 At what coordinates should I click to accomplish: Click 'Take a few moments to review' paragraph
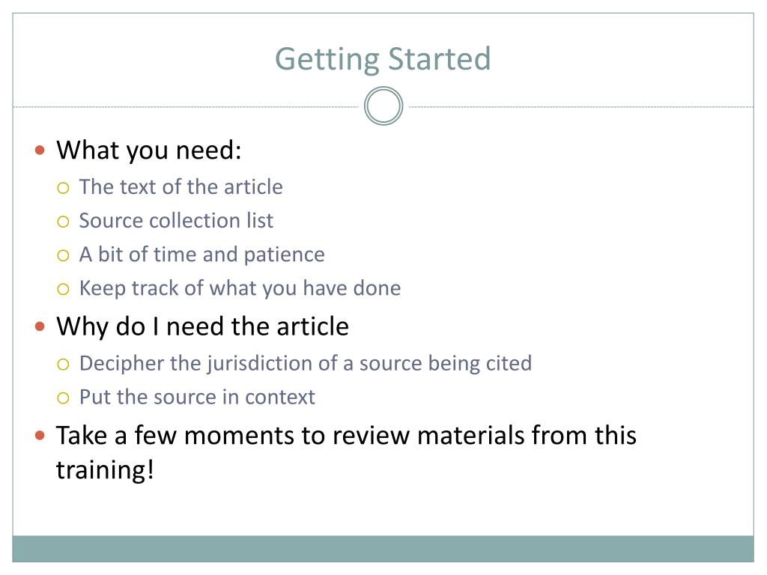(346, 452)
